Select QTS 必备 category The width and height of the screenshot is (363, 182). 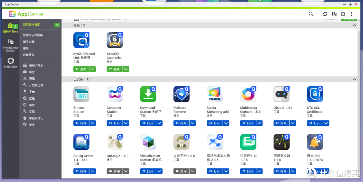(29, 42)
